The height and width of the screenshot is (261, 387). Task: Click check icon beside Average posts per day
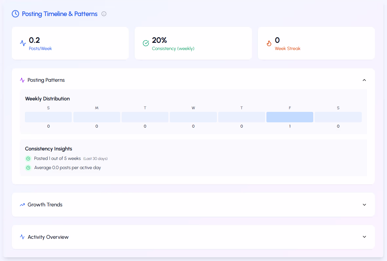point(29,168)
